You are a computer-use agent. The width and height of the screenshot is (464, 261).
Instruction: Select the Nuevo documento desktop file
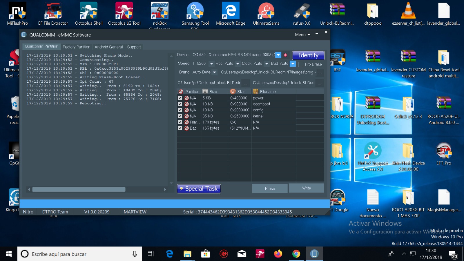tap(373, 204)
